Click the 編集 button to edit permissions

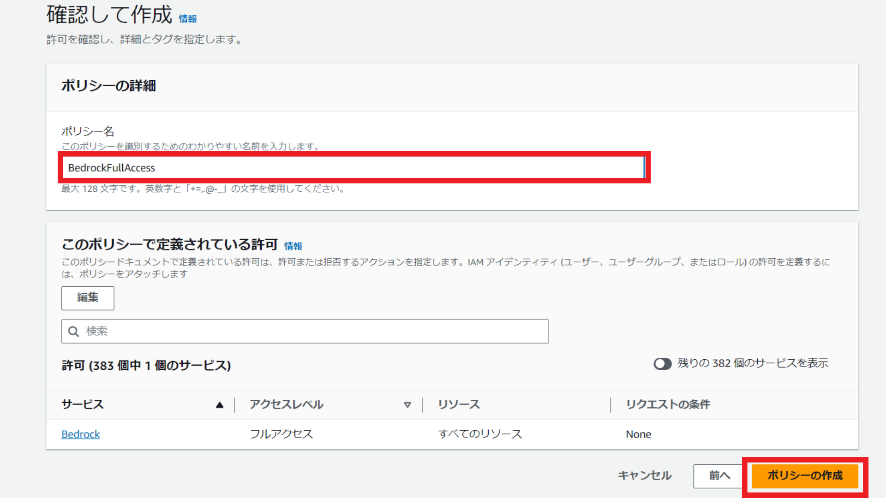(x=87, y=298)
